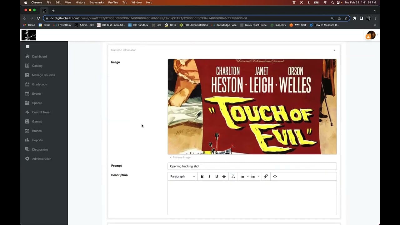Open the AWS Stat bookmark
The height and width of the screenshot is (225, 400).
298,25
